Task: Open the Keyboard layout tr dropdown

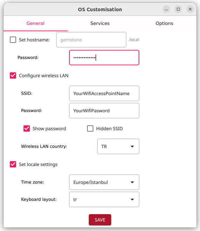Action: click(104, 199)
